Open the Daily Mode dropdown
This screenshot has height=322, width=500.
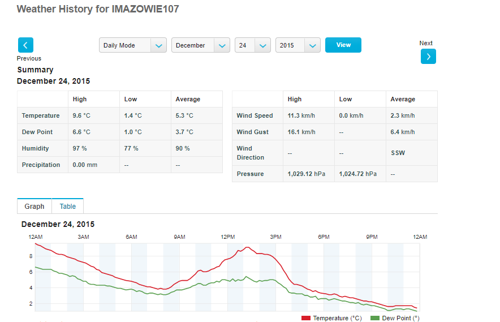pyautogui.click(x=133, y=45)
